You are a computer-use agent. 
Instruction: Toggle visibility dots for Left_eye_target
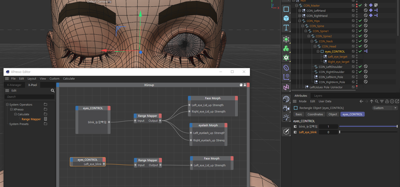[357, 56]
